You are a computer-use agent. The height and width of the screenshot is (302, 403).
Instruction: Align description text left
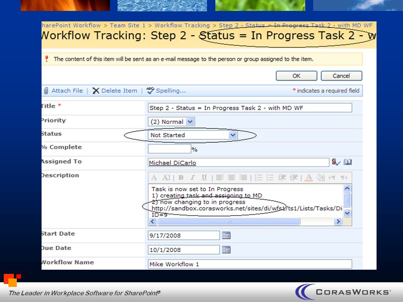tap(220, 178)
